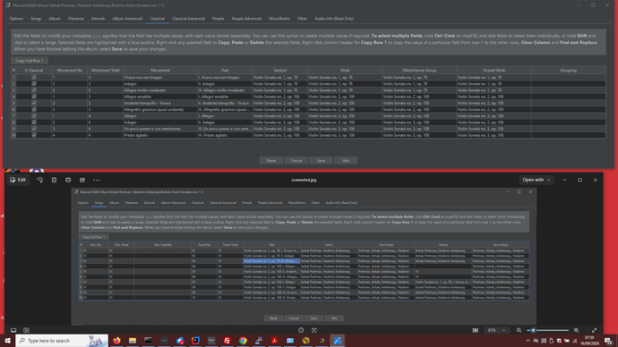
Task: Open FileZilla from the taskbar
Action: [x=227, y=341]
